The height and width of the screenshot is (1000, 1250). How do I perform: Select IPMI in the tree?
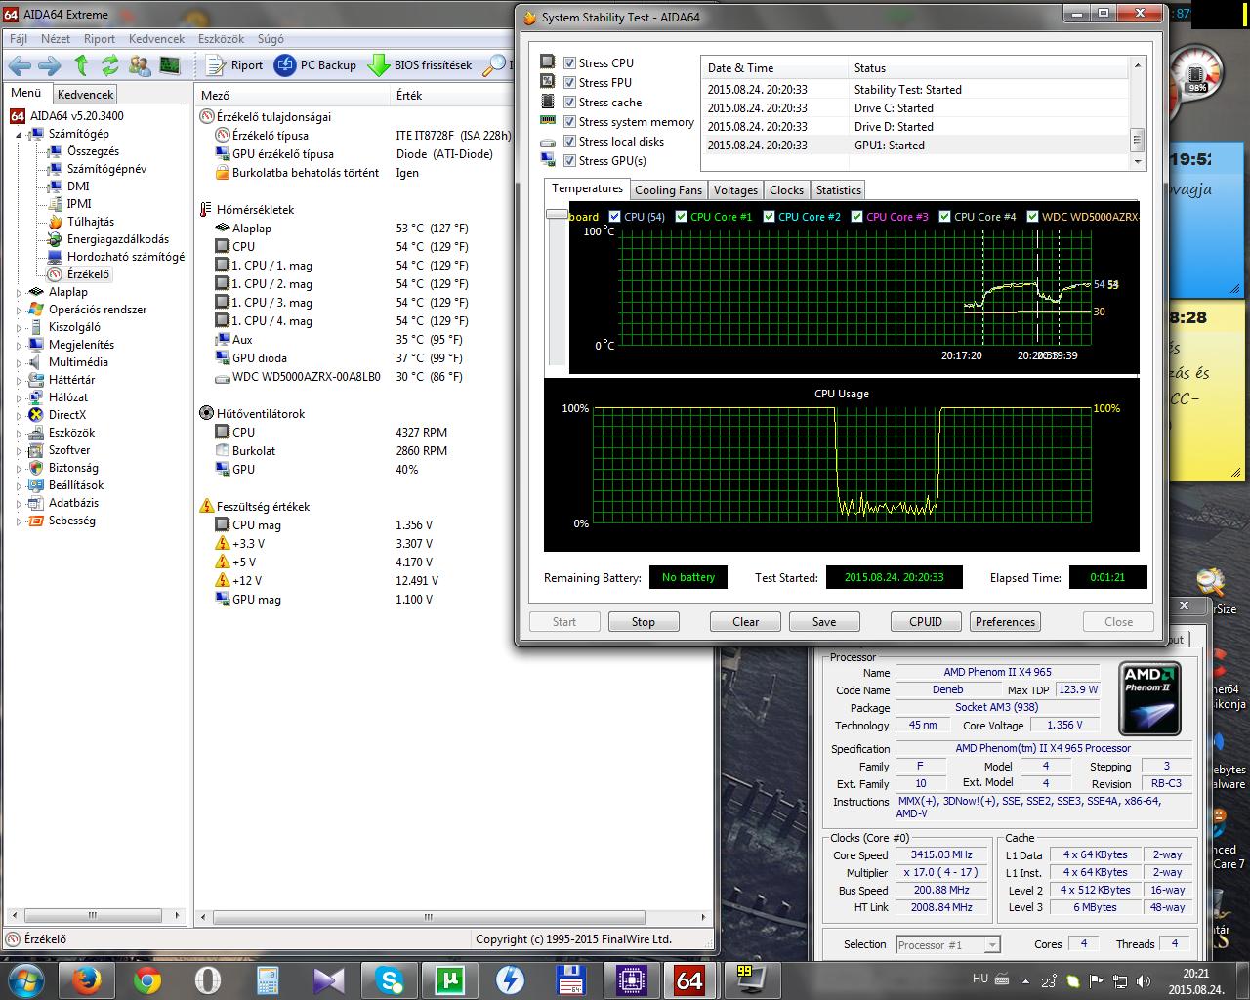click(x=70, y=204)
